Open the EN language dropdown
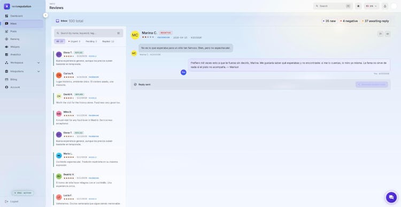Screen dimensions: 401x207 372,6
